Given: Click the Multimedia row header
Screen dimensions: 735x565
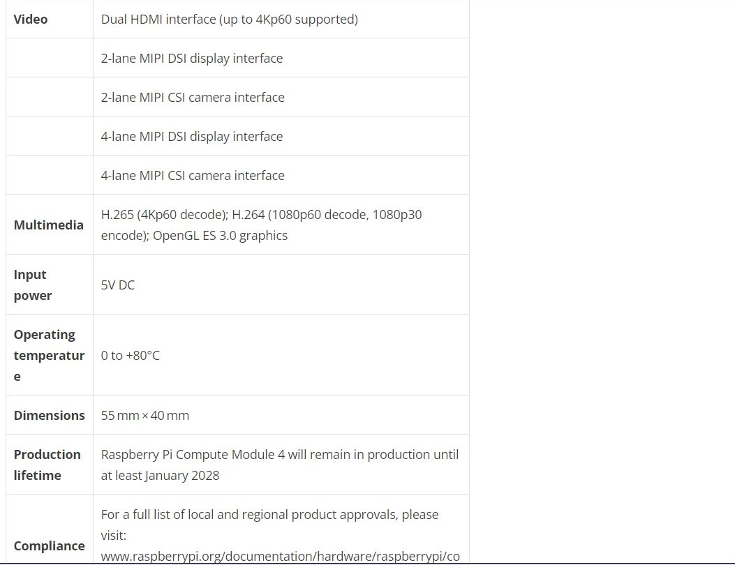Looking at the screenshot, I should click(x=49, y=225).
